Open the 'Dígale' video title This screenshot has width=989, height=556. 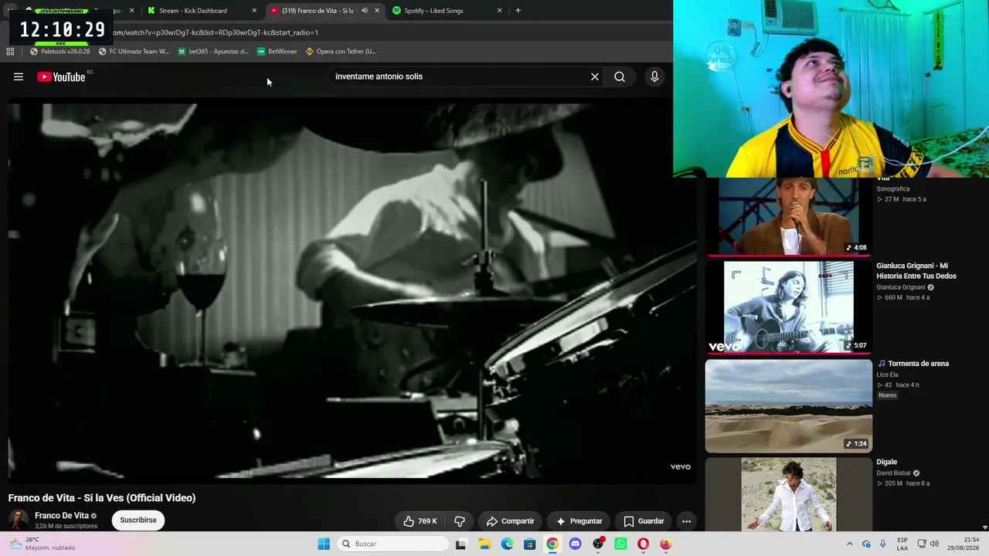click(x=887, y=462)
